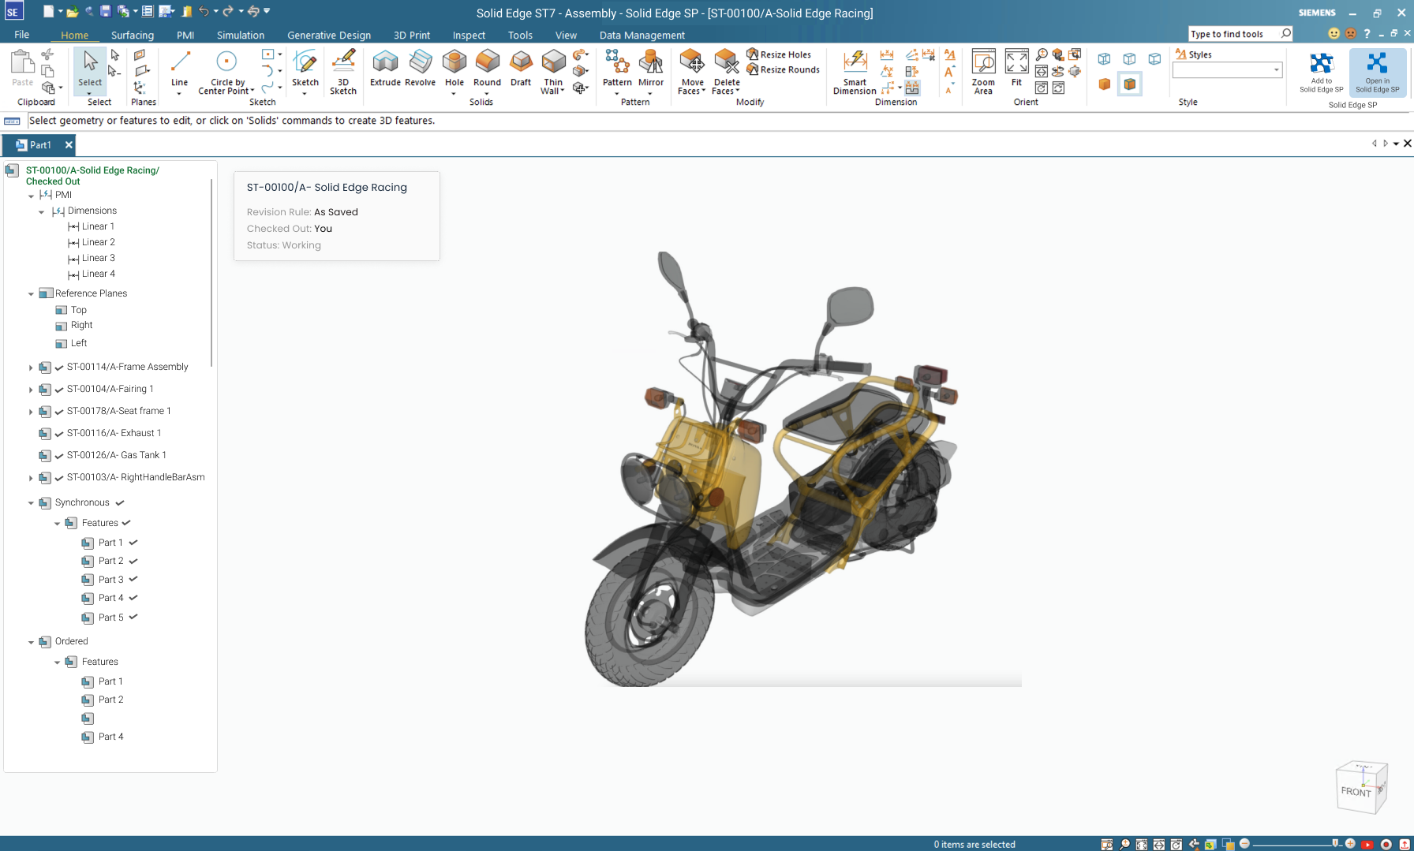Image resolution: width=1414 pixels, height=851 pixels.
Task: Click the happy smiley feedback icon
Action: (x=1334, y=34)
